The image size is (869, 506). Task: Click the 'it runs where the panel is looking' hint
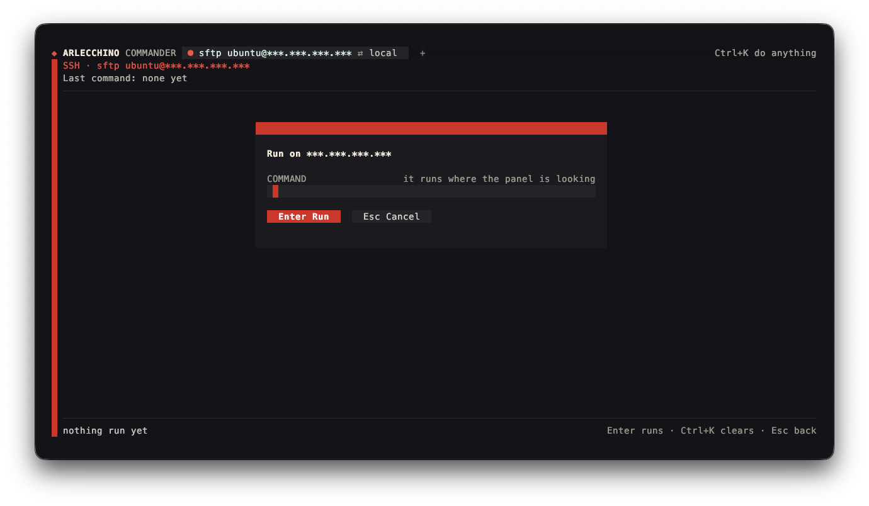click(499, 179)
